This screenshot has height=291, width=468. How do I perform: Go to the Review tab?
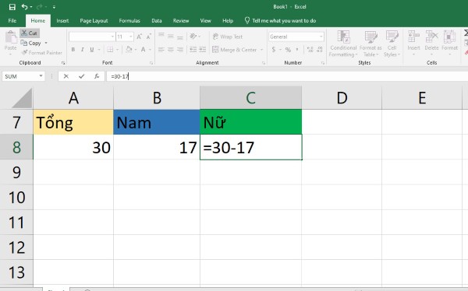(x=181, y=20)
